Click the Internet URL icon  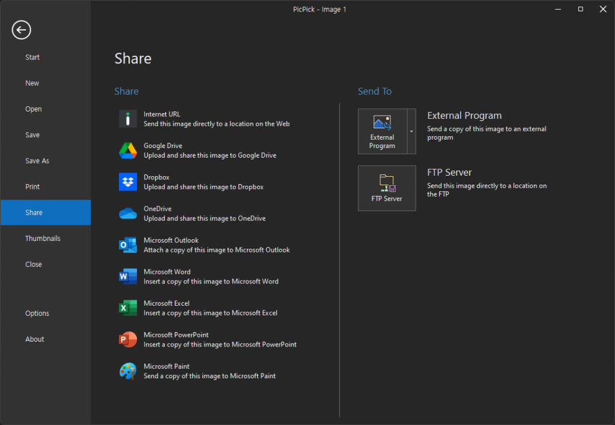click(x=128, y=119)
